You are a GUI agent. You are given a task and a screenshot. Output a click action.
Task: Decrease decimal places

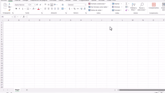coord(84,9)
